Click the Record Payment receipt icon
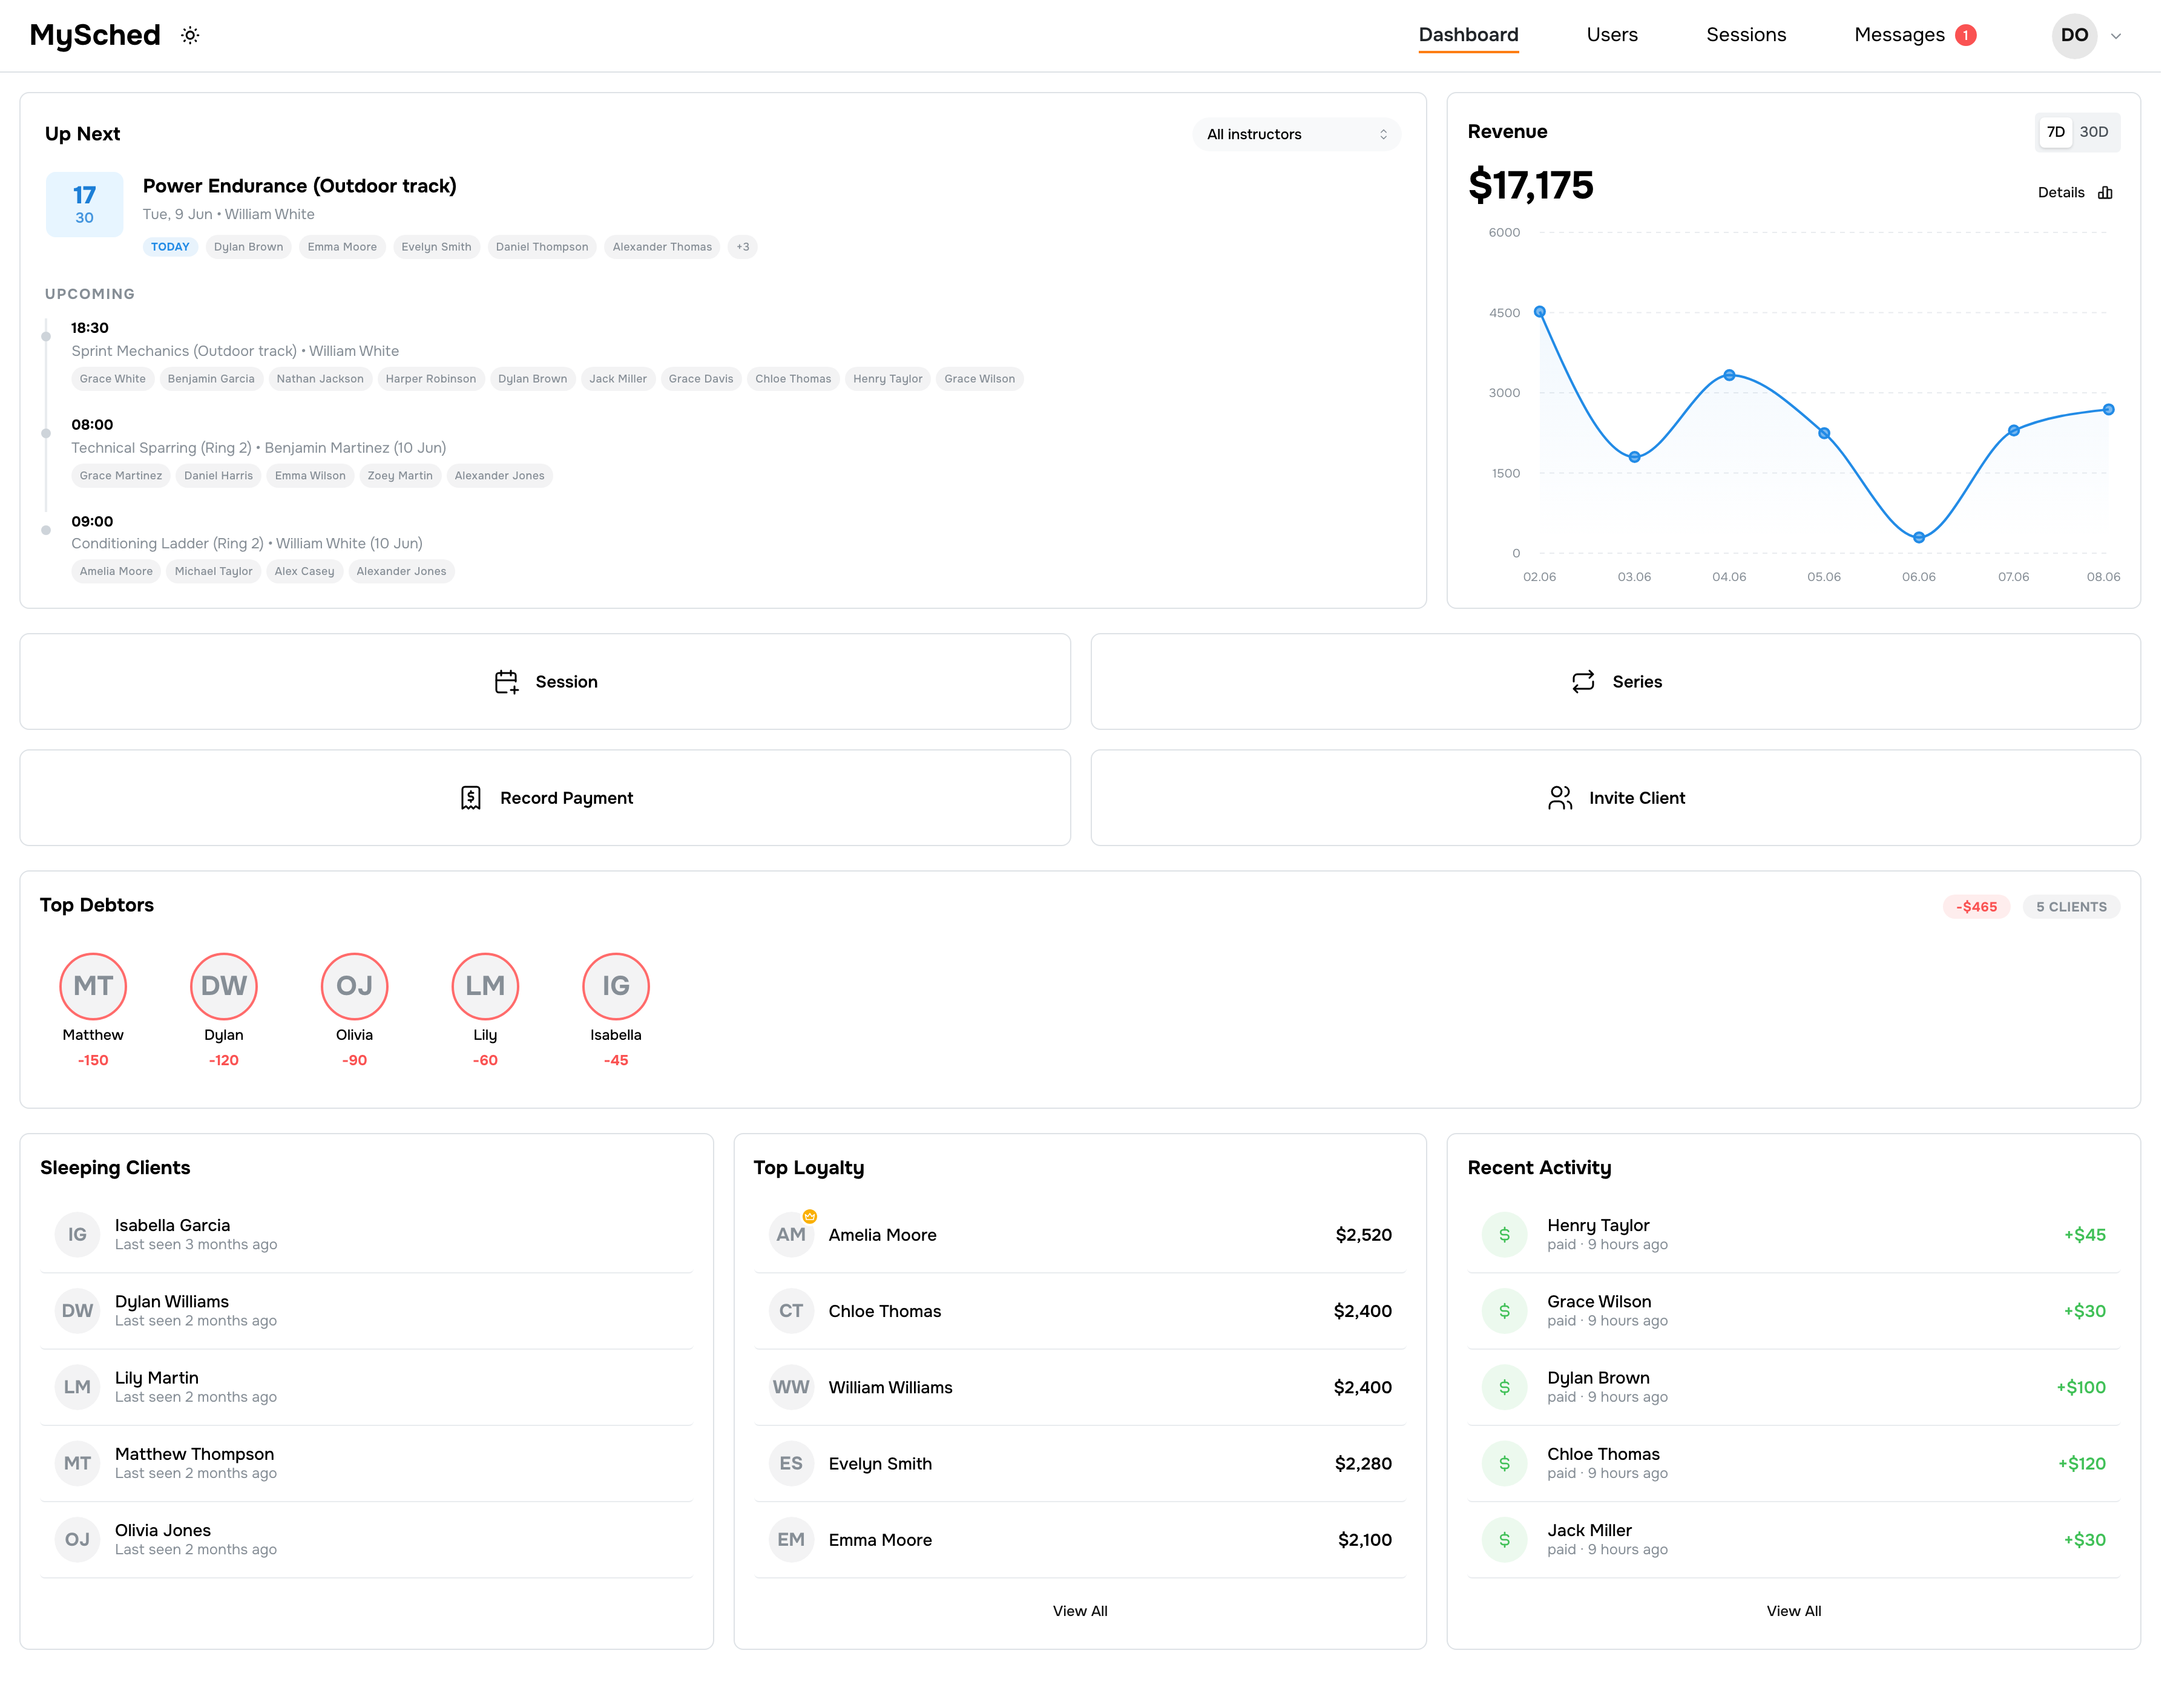2179x1708 pixels. click(474, 804)
